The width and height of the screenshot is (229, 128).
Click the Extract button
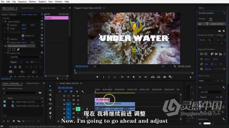point(159,77)
